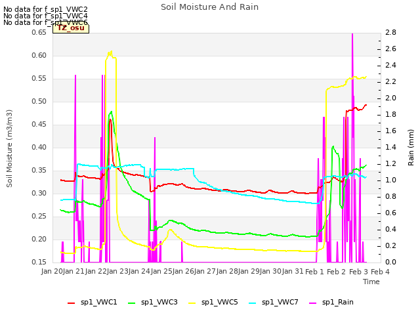The height and width of the screenshot is (315, 420).
Task: Click the yellow sp1_VWC5 legend swatch
Action: (x=192, y=303)
